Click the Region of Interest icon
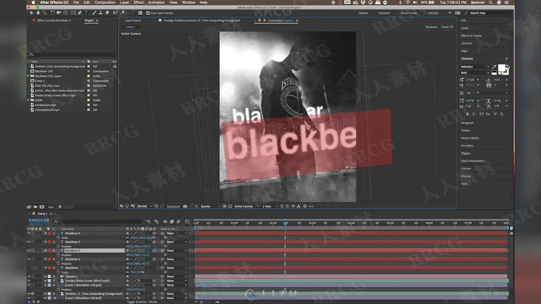The height and width of the screenshot is (304, 541). click(225, 206)
